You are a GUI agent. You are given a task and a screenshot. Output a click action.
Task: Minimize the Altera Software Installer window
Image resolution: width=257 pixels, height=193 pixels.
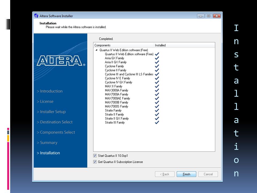click(201, 16)
